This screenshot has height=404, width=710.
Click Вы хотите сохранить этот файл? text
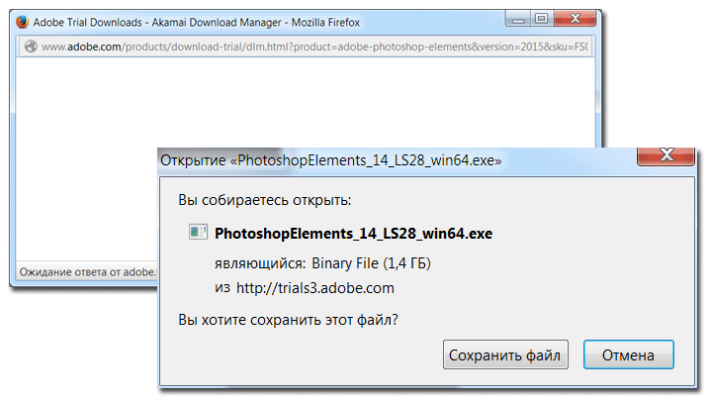coord(288,320)
